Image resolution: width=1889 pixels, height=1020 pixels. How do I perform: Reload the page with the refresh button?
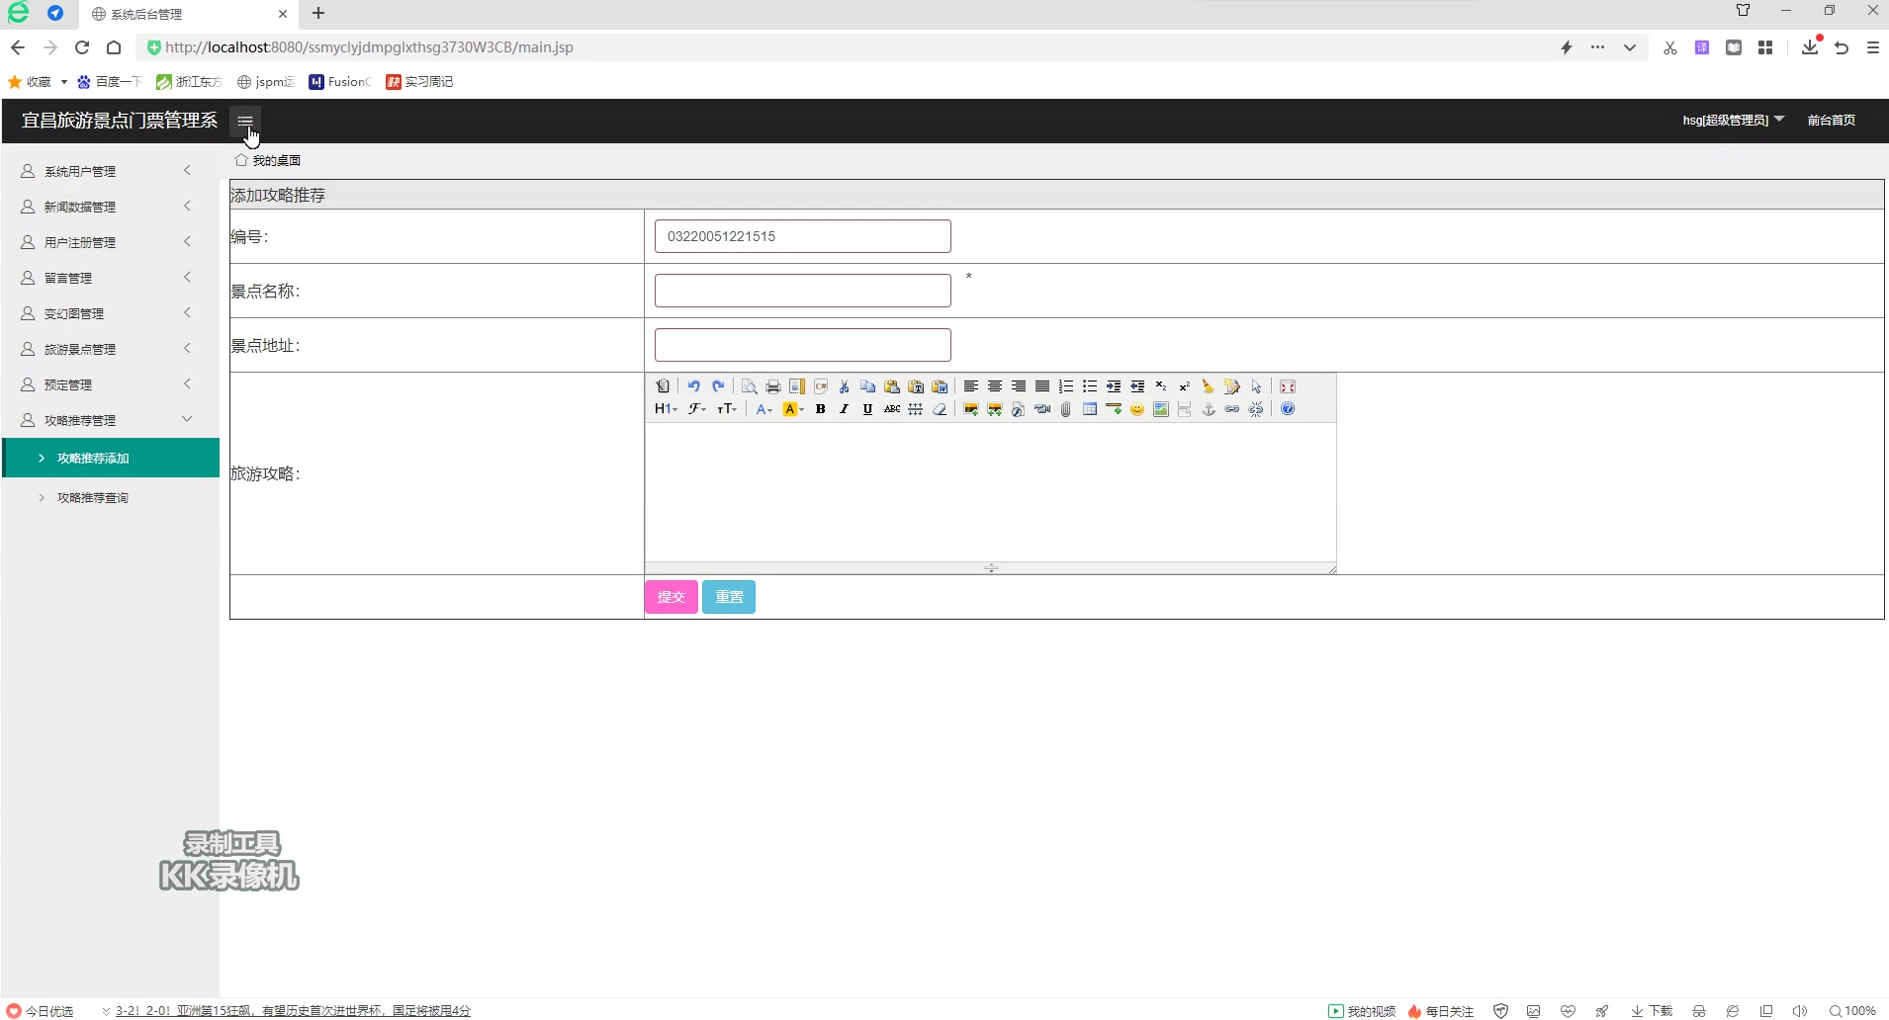tap(82, 47)
